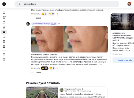The image size is (134, 98).
Task: Open the saved bookmarks icon in sidebar
Action: point(4,47)
